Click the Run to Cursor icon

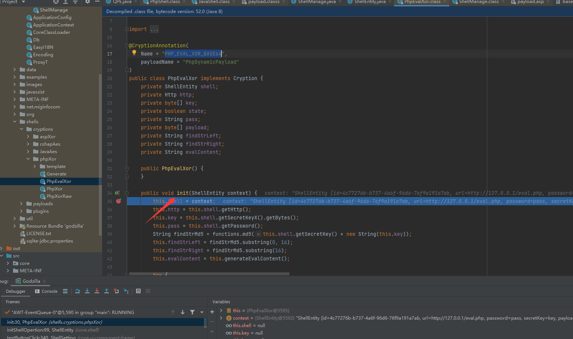point(126,291)
